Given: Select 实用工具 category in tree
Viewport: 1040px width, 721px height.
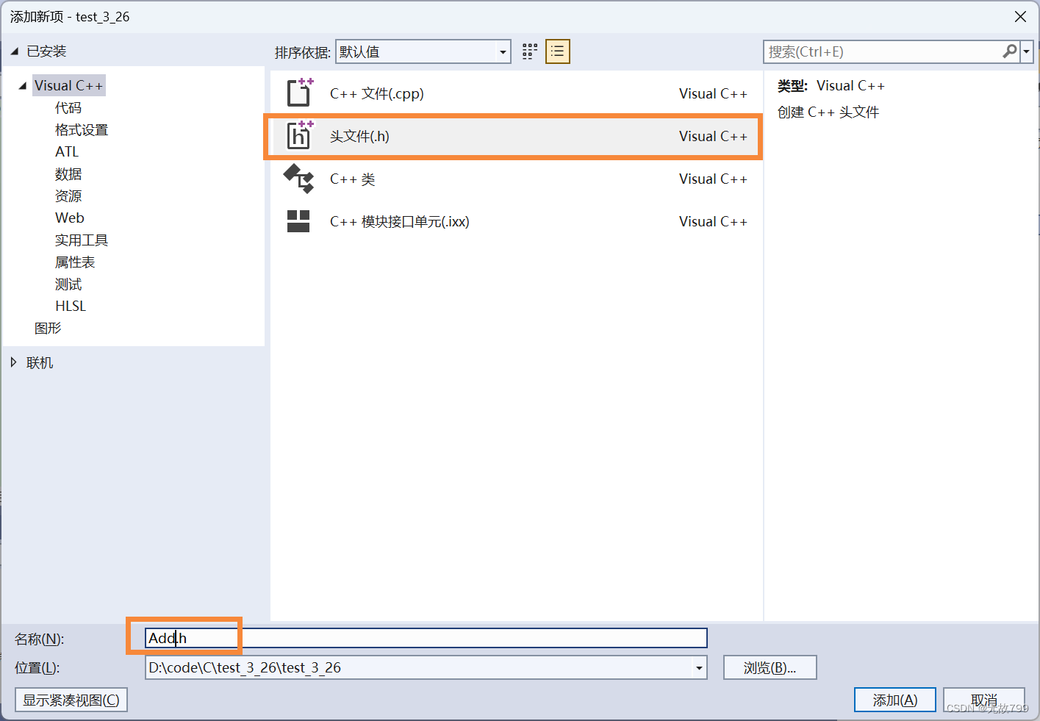Looking at the screenshot, I should 82,240.
